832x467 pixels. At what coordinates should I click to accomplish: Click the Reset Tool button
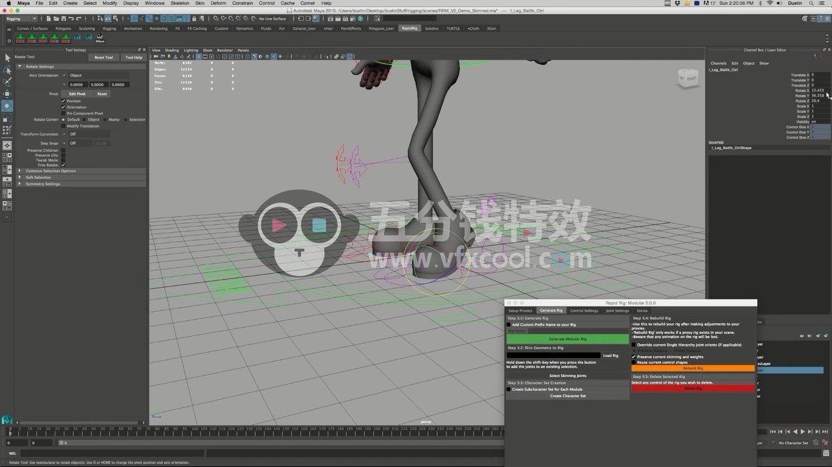coord(103,58)
